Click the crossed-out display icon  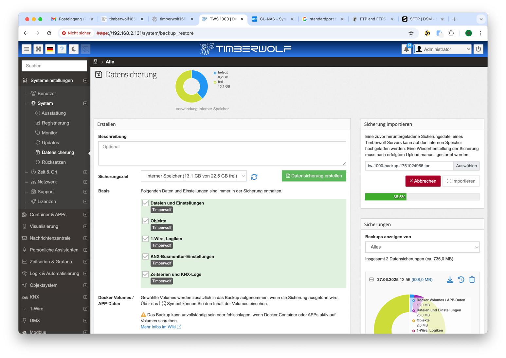tap(85, 49)
